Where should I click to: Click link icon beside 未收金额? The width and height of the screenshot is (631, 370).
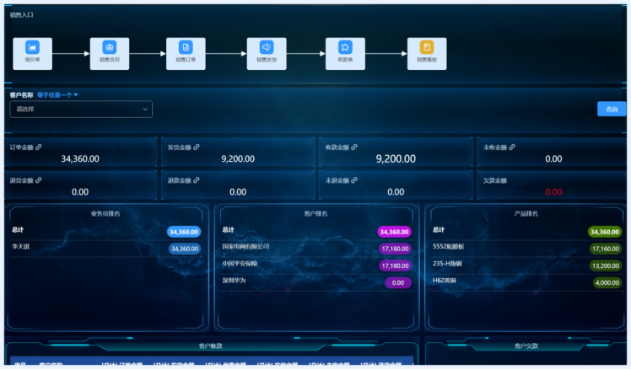512,147
